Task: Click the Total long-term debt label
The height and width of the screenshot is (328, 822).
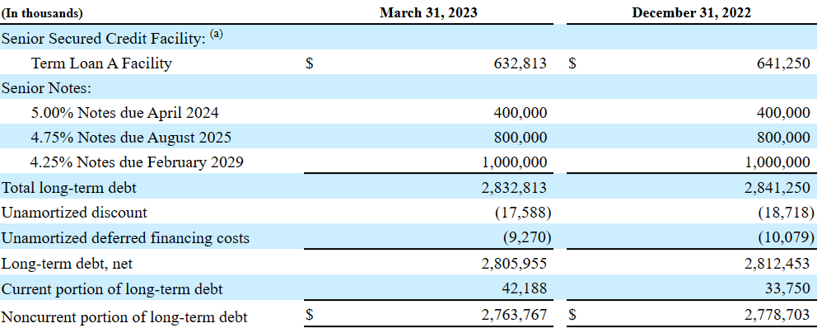Action: point(69,187)
